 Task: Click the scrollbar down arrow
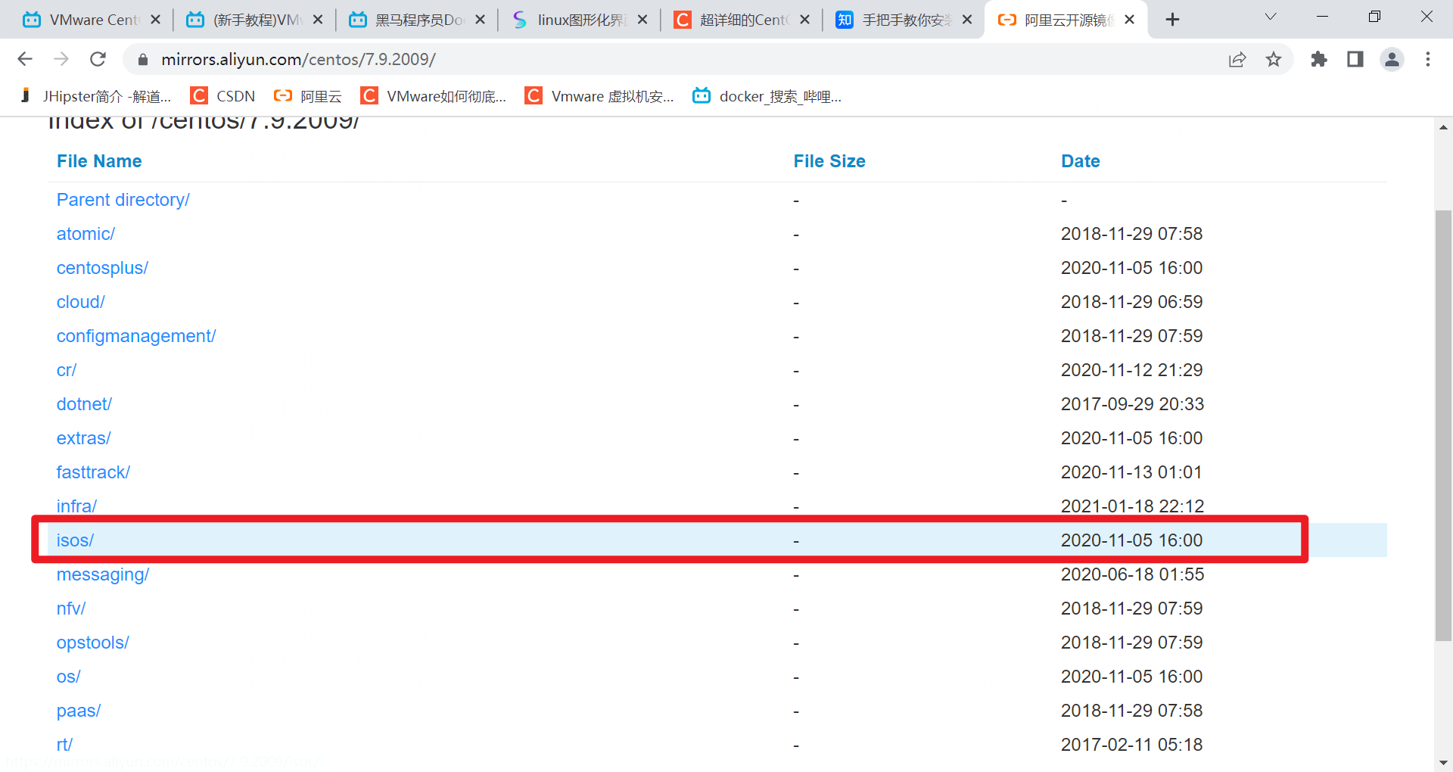coord(1443,763)
